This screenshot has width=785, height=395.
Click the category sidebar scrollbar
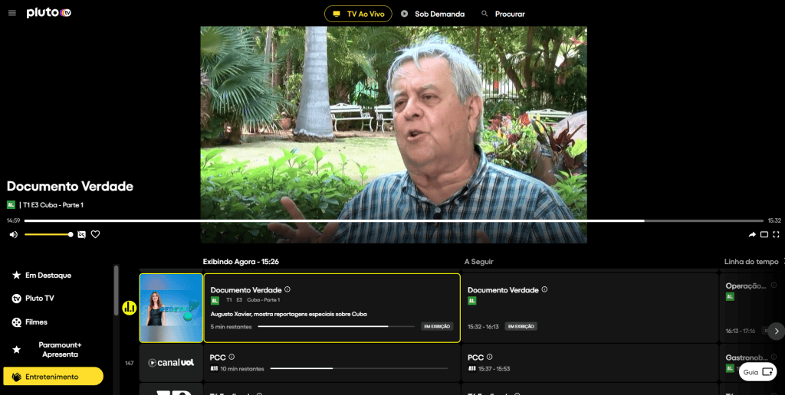117,290
